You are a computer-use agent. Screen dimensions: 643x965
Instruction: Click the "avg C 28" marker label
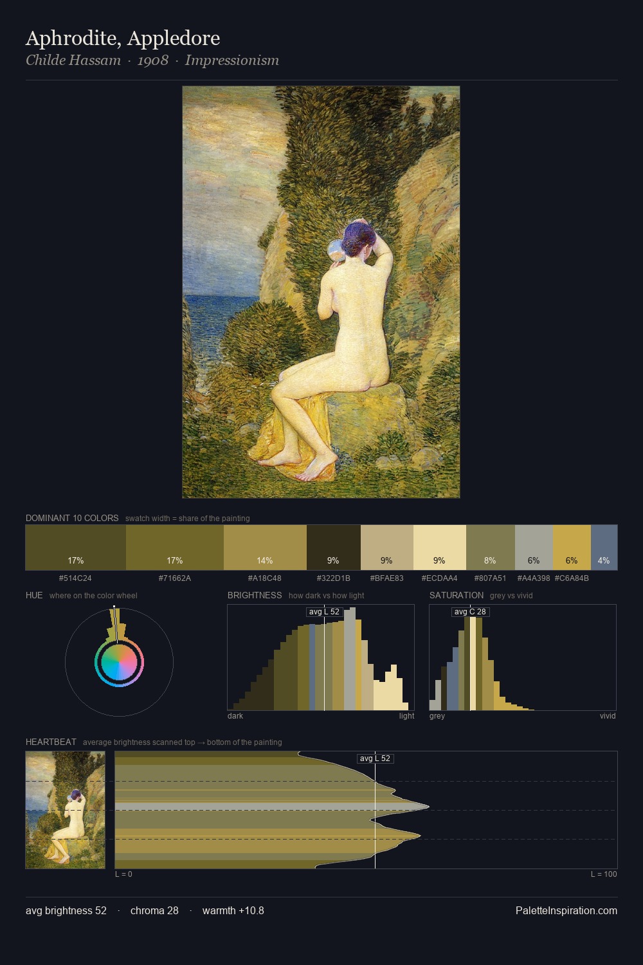tap(470, 612)
